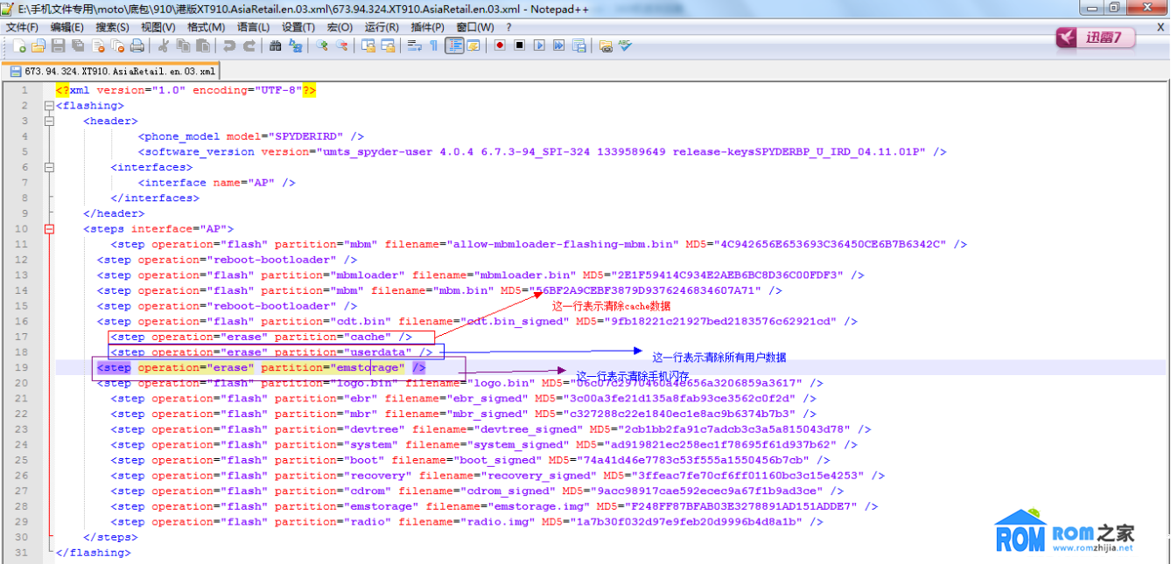Open Find with binoculars icon

point(276,45)
